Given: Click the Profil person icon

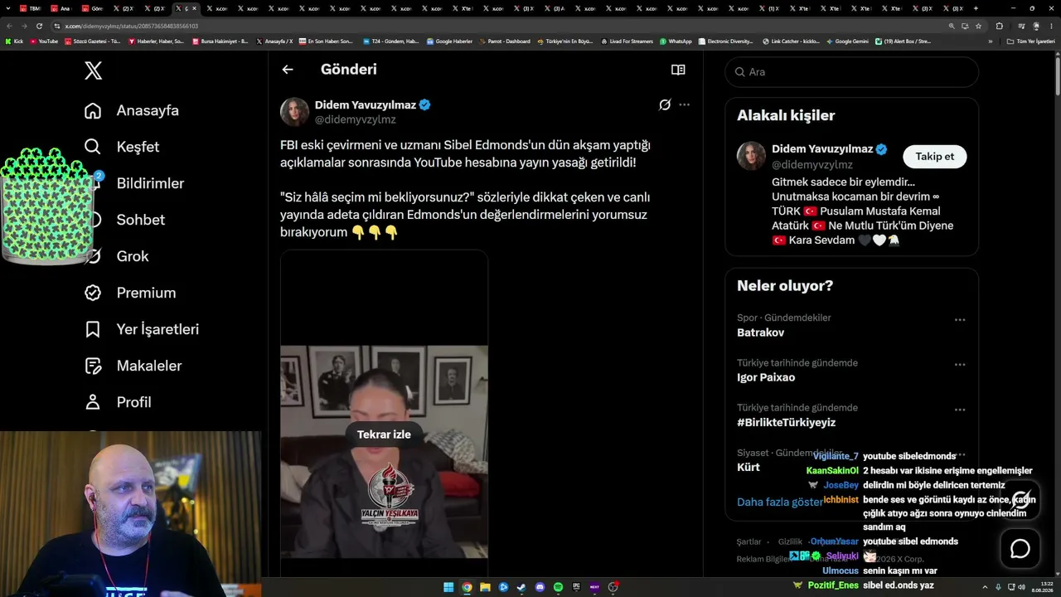Looking at the screenshot, I should tap(93, 402).
